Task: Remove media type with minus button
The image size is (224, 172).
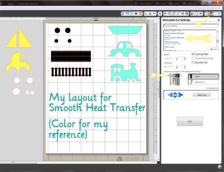Action: pos(215,49)
